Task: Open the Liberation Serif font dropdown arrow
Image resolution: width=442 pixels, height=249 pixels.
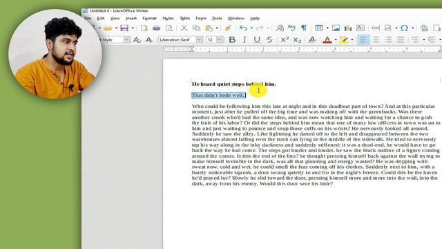Action: pos(200,40)
